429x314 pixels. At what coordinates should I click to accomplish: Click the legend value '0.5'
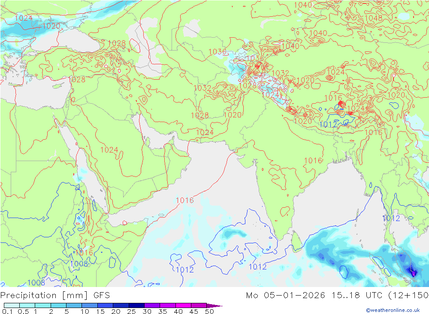point(23,311)
